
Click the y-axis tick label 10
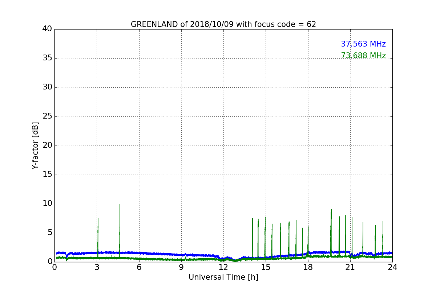(47, 204)
